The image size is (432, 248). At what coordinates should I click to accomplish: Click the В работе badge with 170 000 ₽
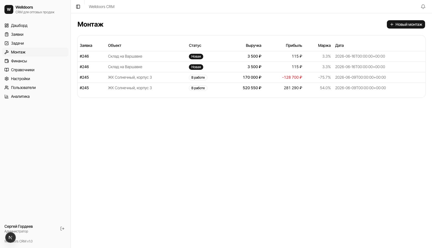pyautogui.click(x=198, y=78)
